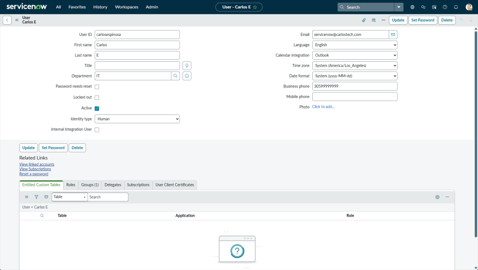Click the email envelope icon
478x270 pixels.
click(x=393, y=35)
